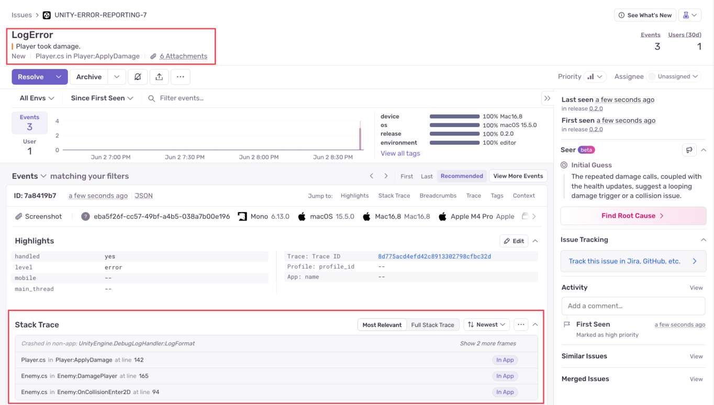Click the attachment paperclip next to Screenshot
This screenshot has width=714, height=405.
pos(19,216)
